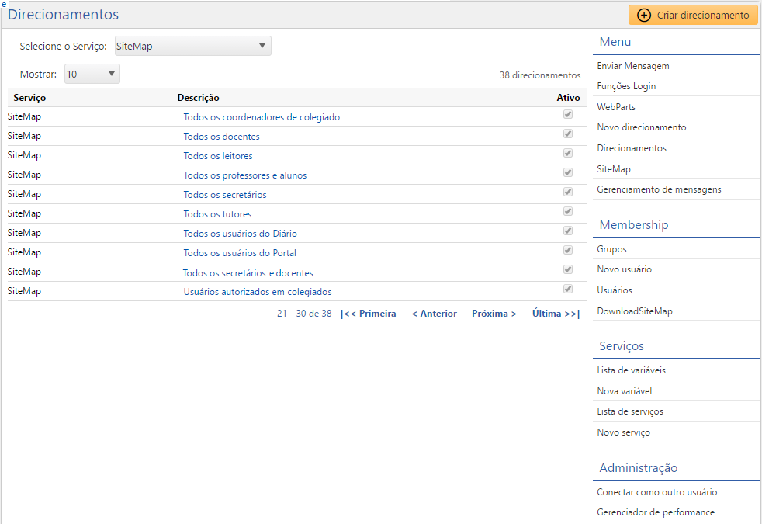Open the Selecione o Serviço dropdown
762x524 pixels.
click(x=193, y=46)
